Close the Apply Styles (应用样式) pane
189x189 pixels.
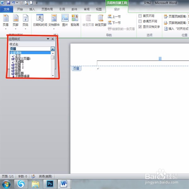[x=53, y=39]
